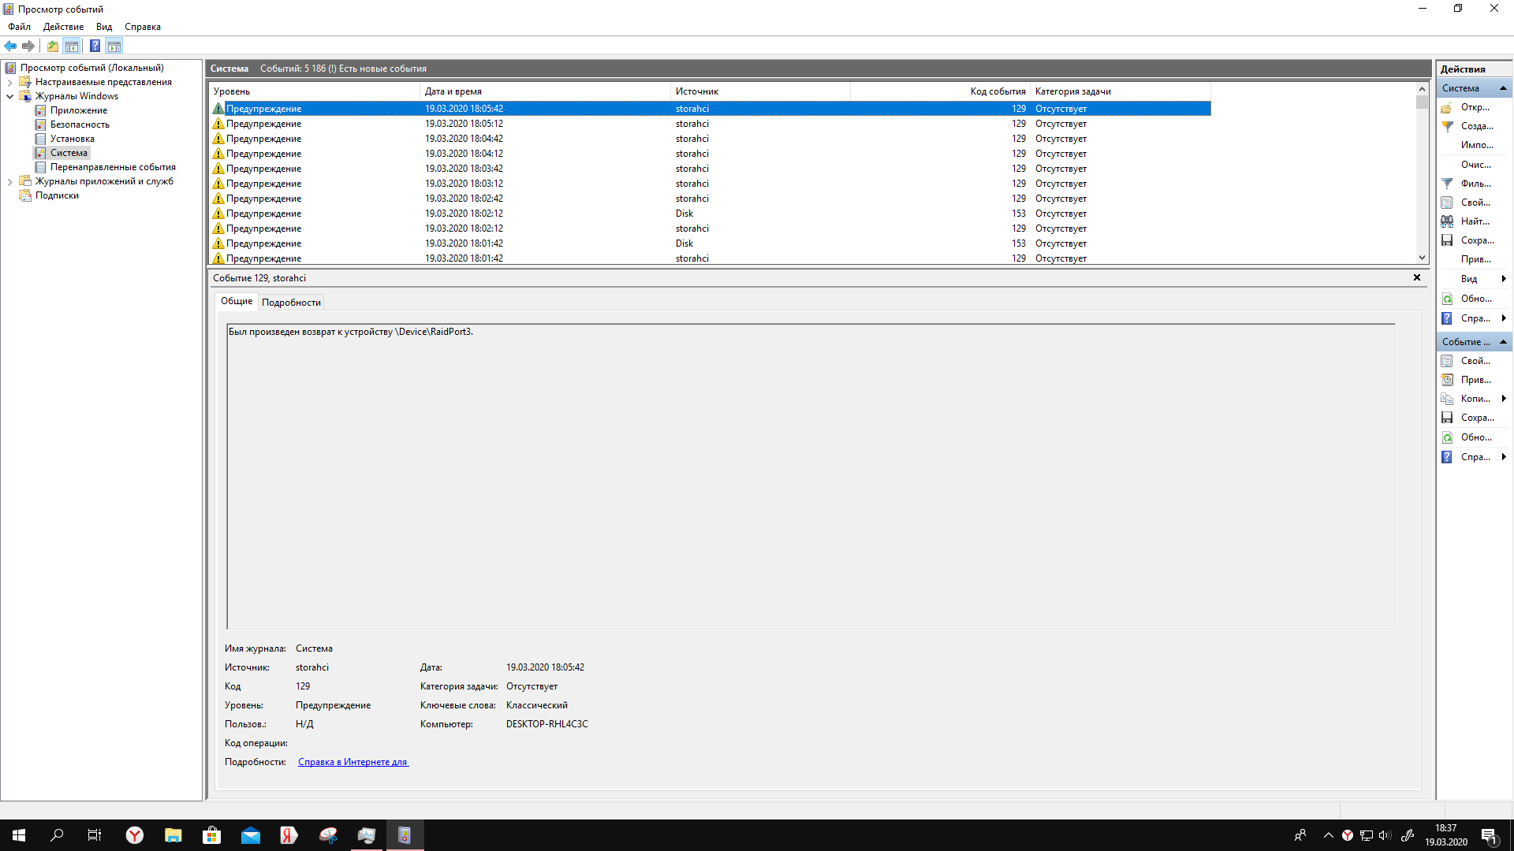Sort by 'Категория задачи' column header
Image resolution: width=1514 pixels, height=851 pixels.
coord(1121,91)
